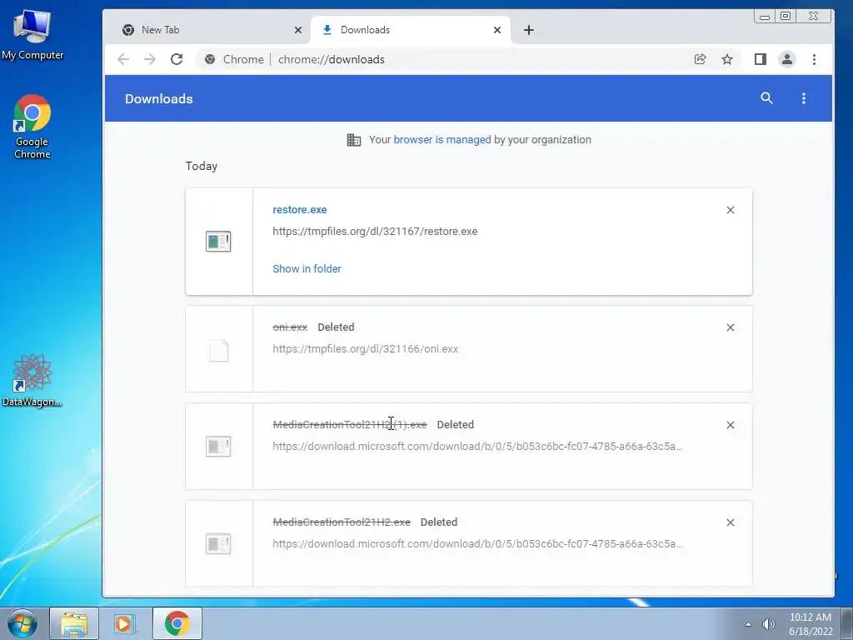The height and width of the screenshot is (640, 853).
Task: Open the restore.exe file link
Action: pyautogui.click(x=300, y=209)
